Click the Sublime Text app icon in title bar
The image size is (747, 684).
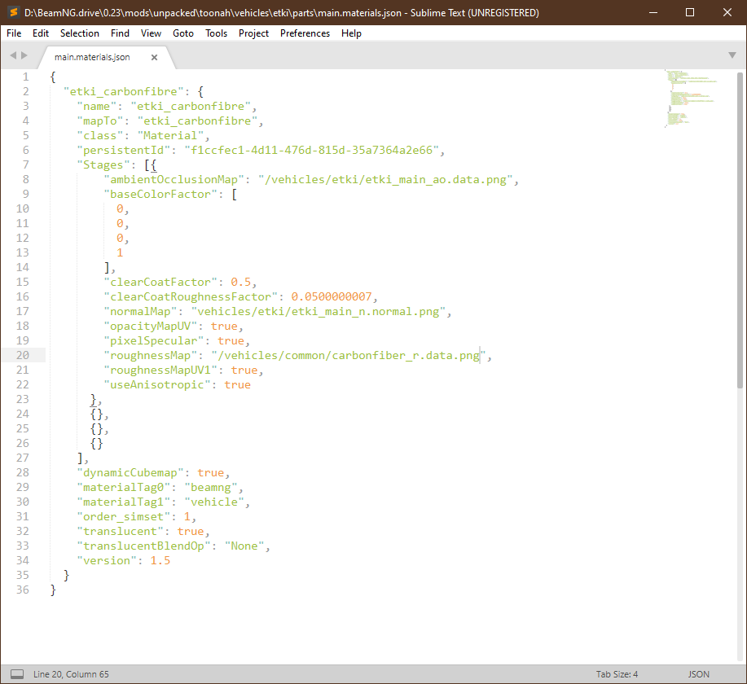point(14,12)
